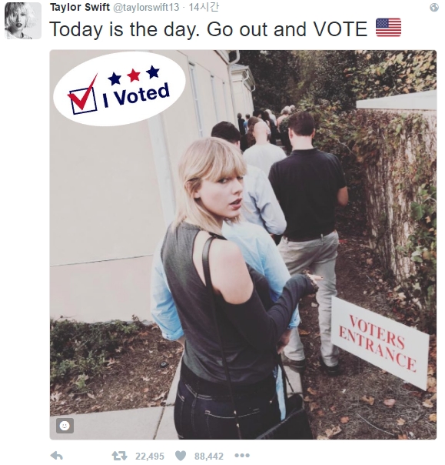Click the @taylorswift13 handle
Image resolution: width=445 pixels, height=465 pixels.
click(146, 7)
